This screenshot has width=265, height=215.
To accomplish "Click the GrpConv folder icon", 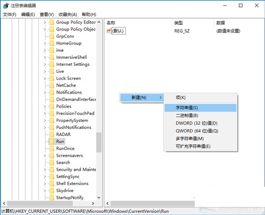I will [x=52, y=36].
